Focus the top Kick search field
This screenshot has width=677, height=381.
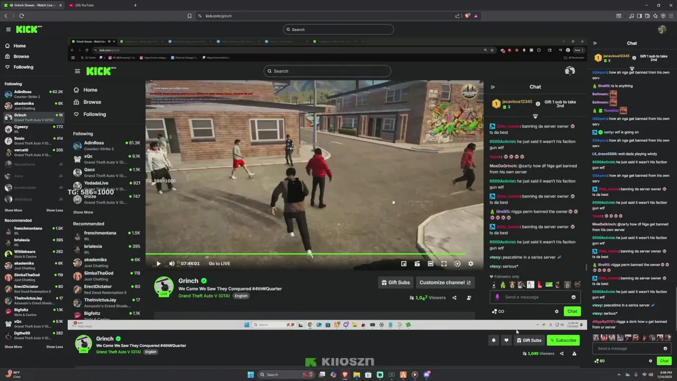point(338,30)
